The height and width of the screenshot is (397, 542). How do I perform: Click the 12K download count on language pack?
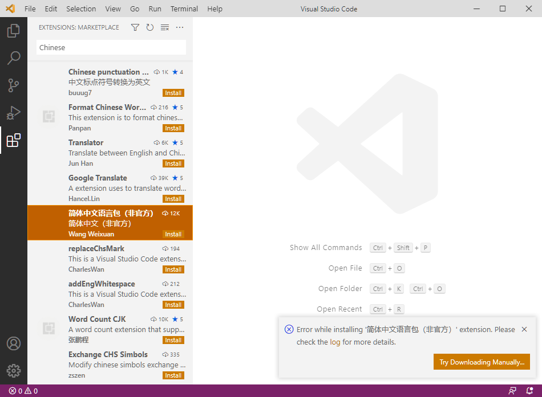(171, 214)
